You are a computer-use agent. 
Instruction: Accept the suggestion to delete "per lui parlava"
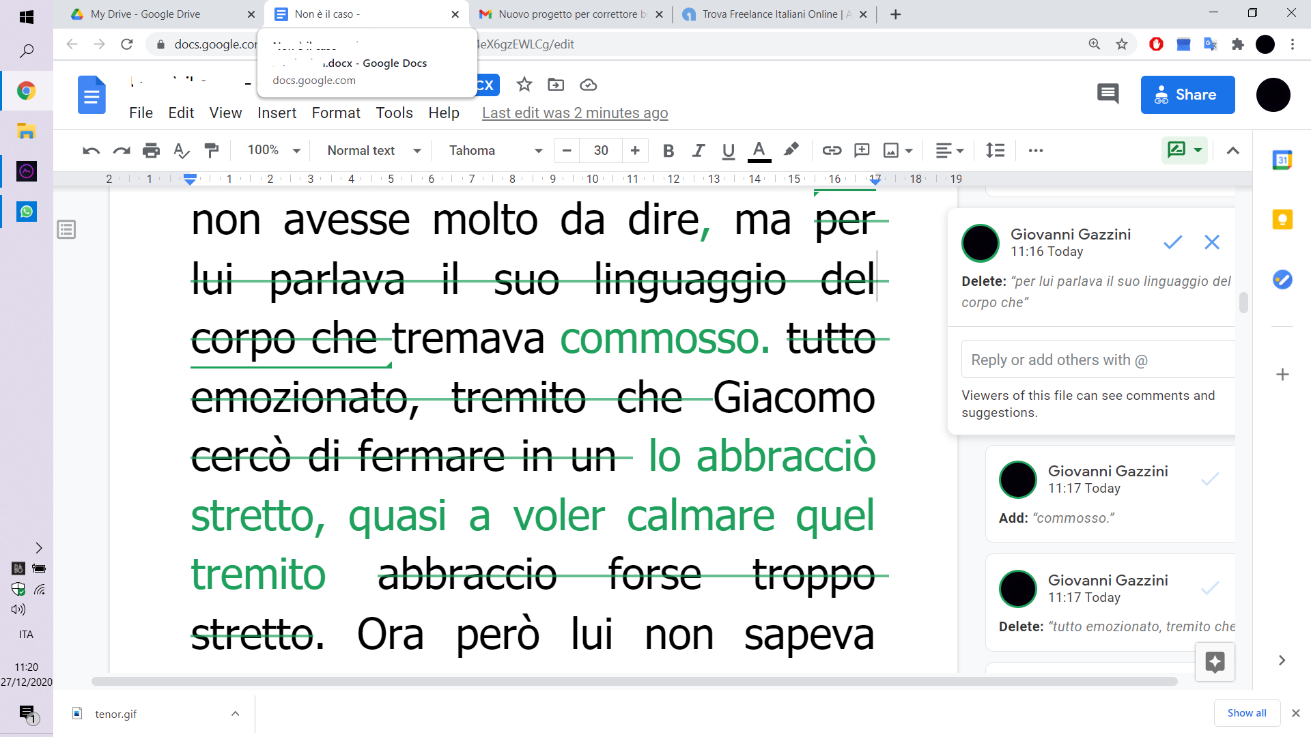click(x=1172, y=242)
